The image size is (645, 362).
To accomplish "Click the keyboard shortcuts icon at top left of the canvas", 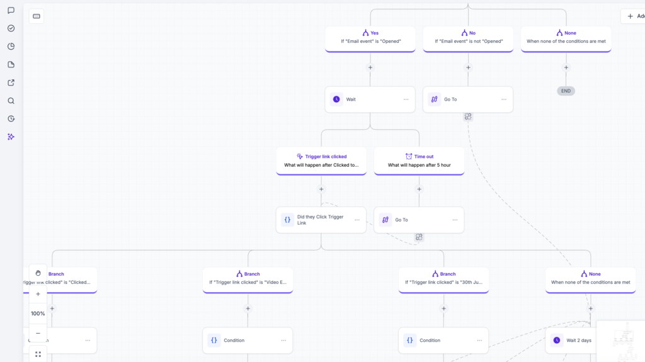I will click(x=37, y=16).
